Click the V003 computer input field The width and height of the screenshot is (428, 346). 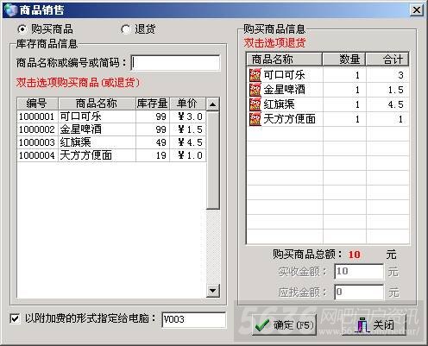[193, 319]
